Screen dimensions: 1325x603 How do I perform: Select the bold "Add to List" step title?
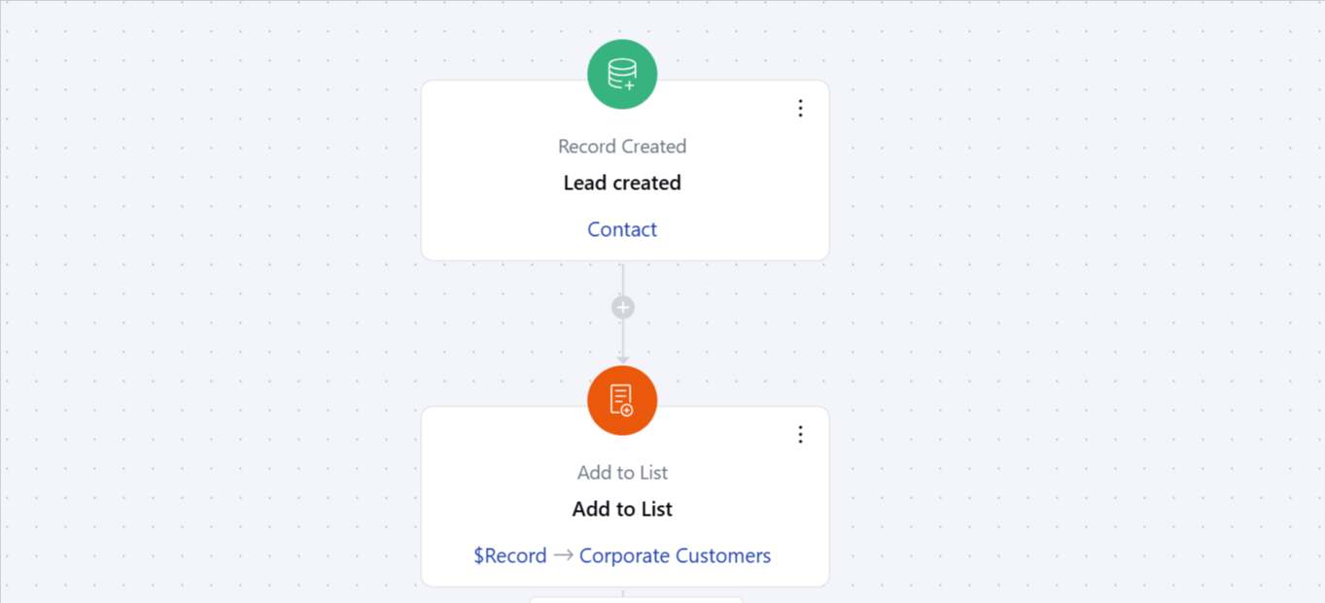[x=622, y=509]
